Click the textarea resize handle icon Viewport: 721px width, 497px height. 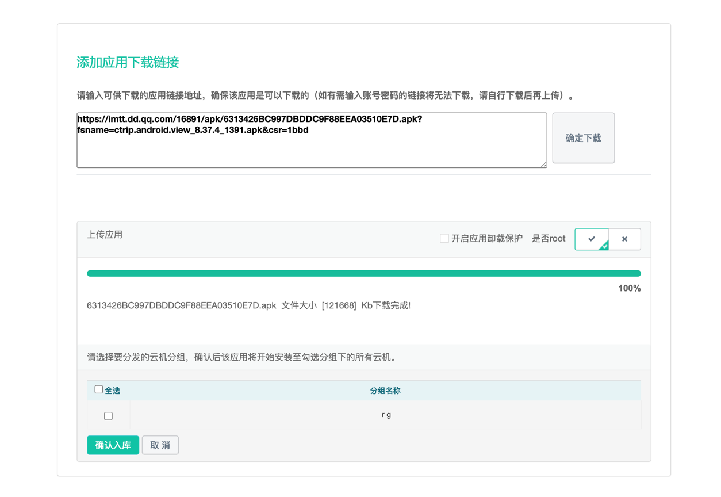(544, 165)
